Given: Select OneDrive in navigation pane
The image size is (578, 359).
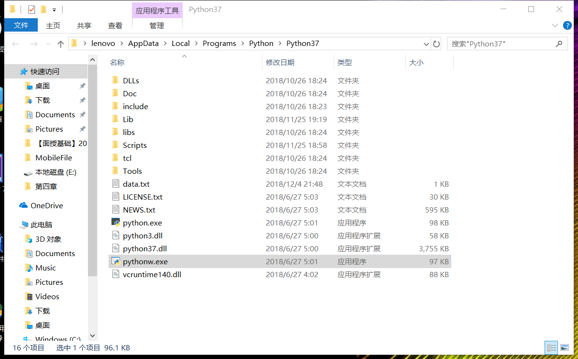Looking at the screenshot, I should [47, 205].
